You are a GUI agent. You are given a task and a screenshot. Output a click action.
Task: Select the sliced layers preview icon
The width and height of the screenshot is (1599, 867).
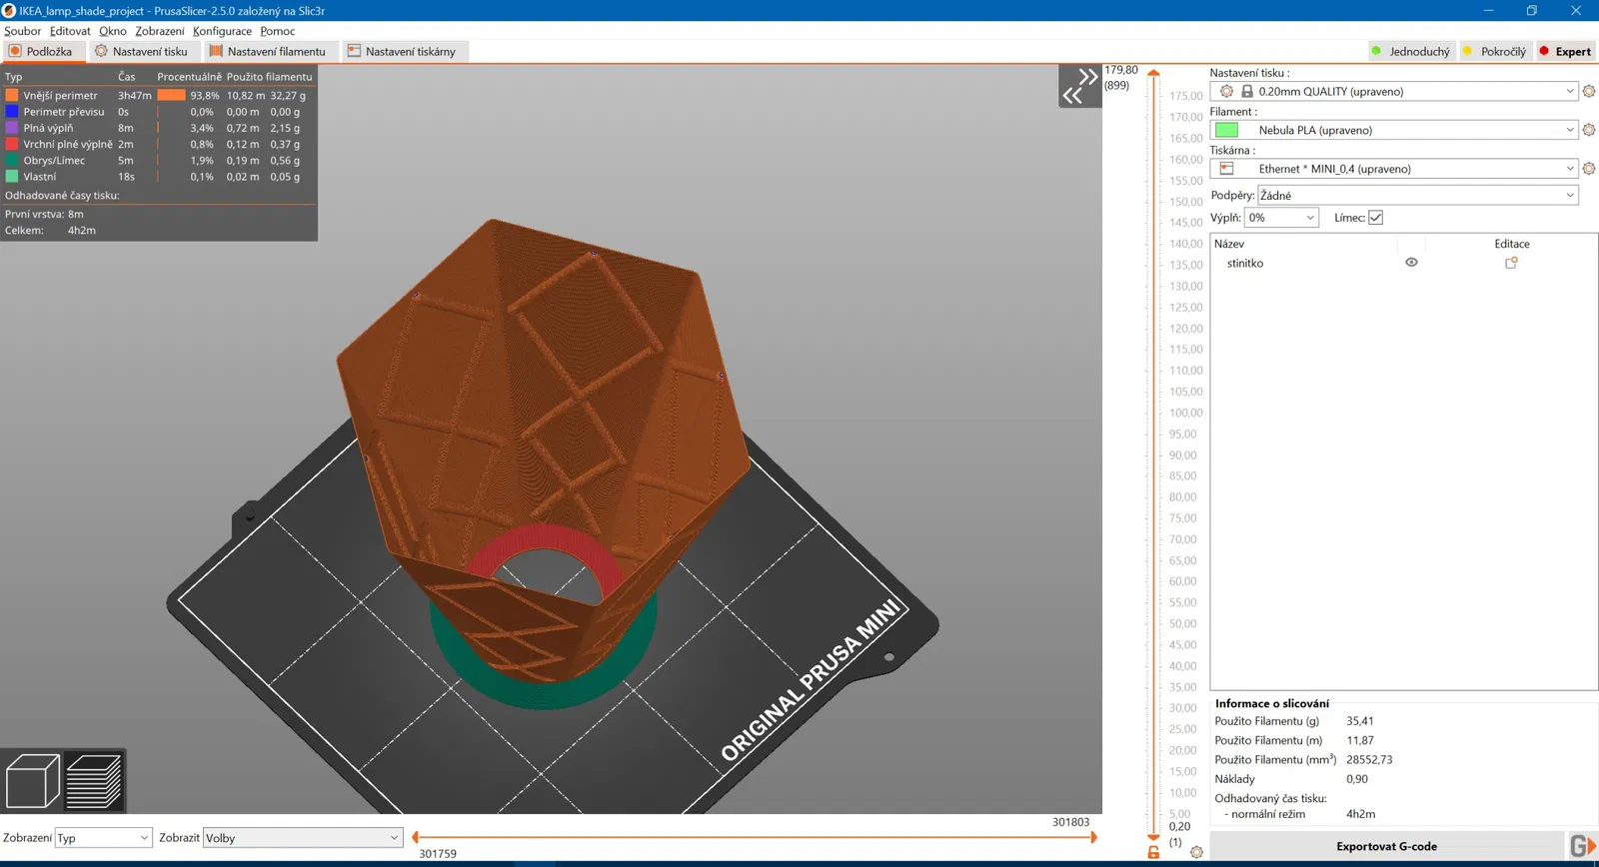[94, 781]
